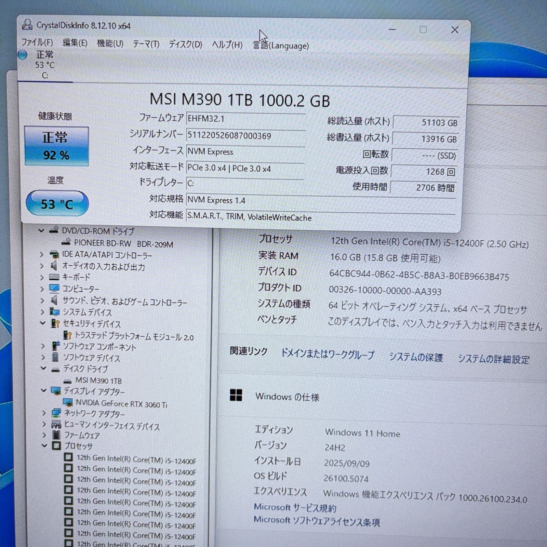Select the C: drive status indicator circle

(x=23, y=55)
